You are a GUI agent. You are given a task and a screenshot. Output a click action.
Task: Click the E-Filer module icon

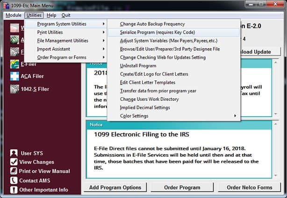(x=14, y=64)
